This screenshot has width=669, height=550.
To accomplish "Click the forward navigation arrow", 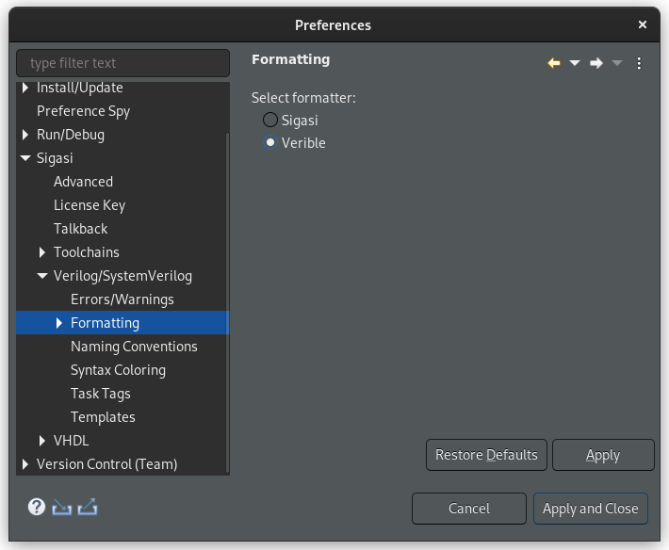I will 596,63.
